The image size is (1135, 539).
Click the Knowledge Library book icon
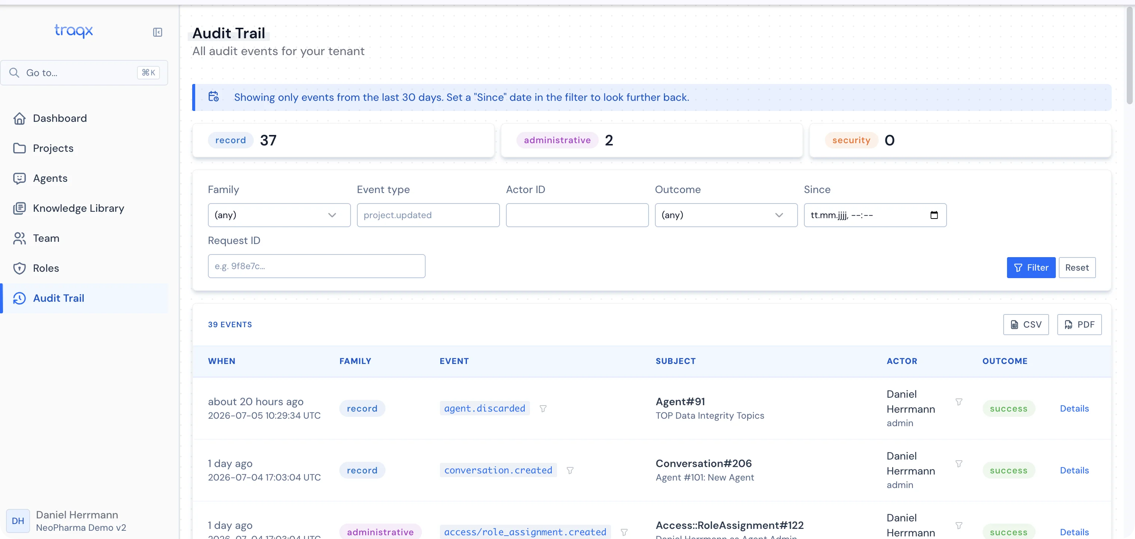coord(20,208)
